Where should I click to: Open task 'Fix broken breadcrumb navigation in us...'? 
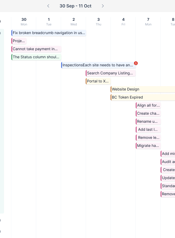pyautogui.click(x=49, y=33)
